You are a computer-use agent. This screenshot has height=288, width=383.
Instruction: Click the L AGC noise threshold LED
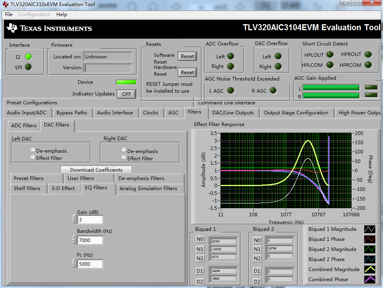click(231, 90)
